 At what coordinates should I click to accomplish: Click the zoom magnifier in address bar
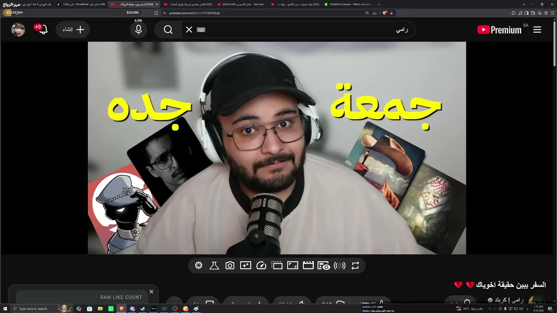(367, 13)
